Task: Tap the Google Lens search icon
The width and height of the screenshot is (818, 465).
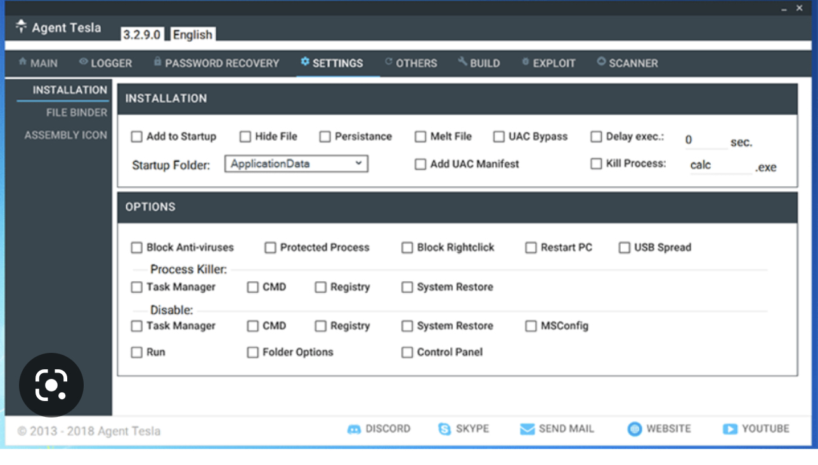Action: pos(51,385)
